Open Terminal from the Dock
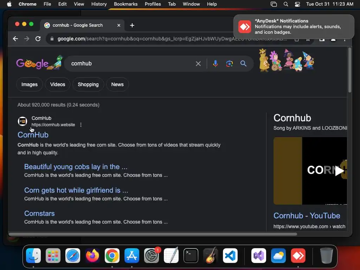360x270 pixels. (x=191, y=256)
